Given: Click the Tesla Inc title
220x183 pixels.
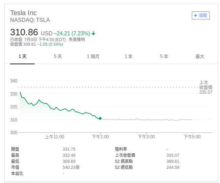Looking at the screenshot, I should (x=23, y=13).
